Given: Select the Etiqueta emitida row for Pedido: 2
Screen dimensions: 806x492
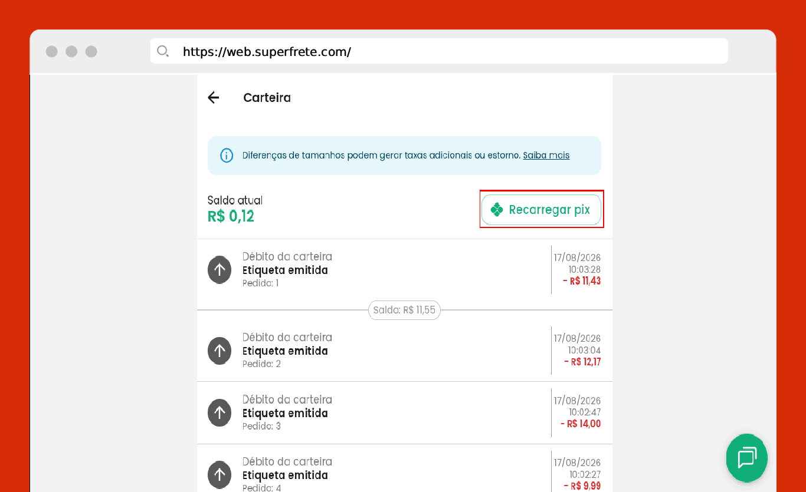Looking at the screenshot, I should [x=405, y=351].
